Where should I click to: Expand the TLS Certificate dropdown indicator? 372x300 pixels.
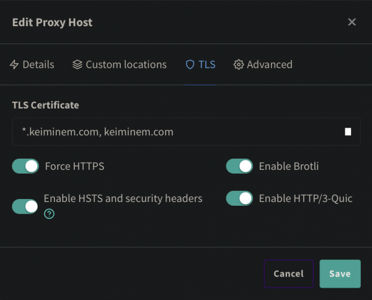[x=348, y=132]
